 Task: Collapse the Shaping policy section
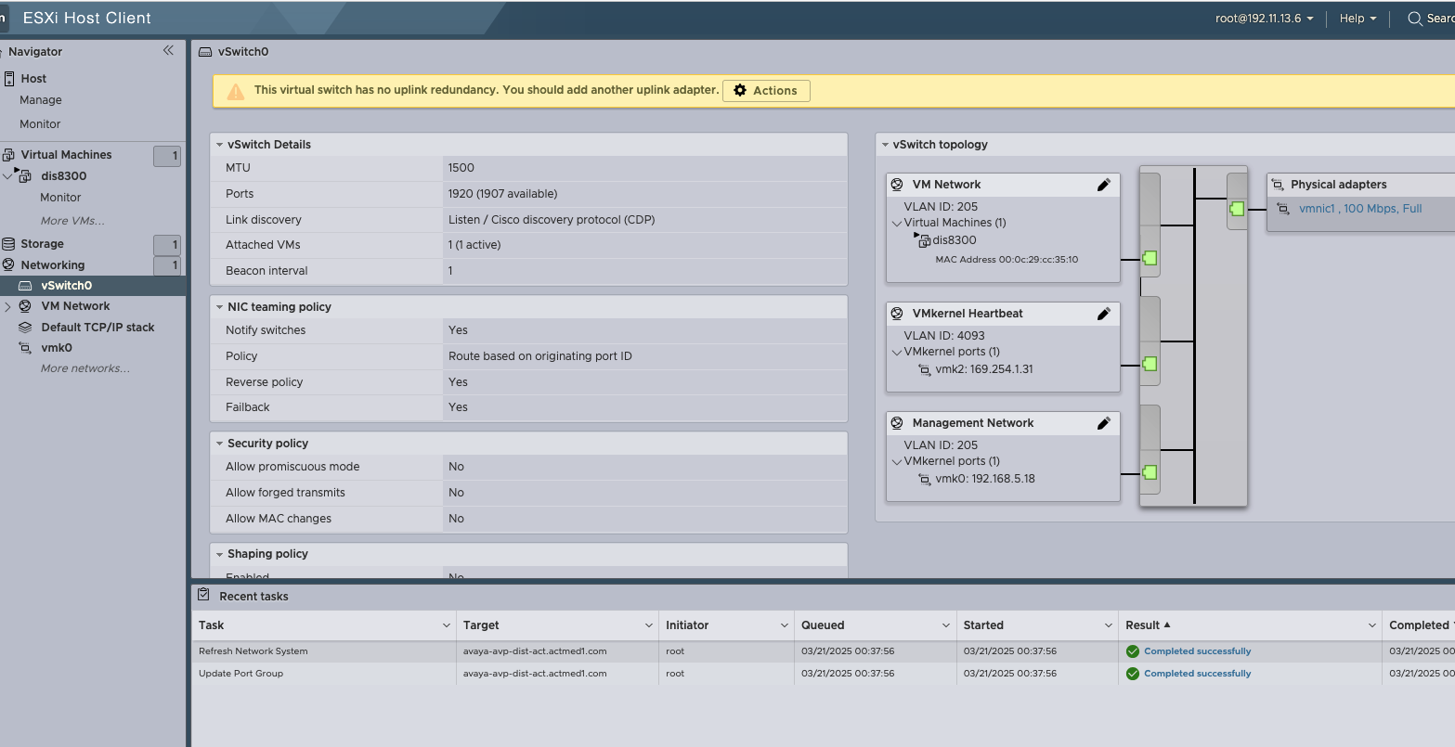pos(219,554)
